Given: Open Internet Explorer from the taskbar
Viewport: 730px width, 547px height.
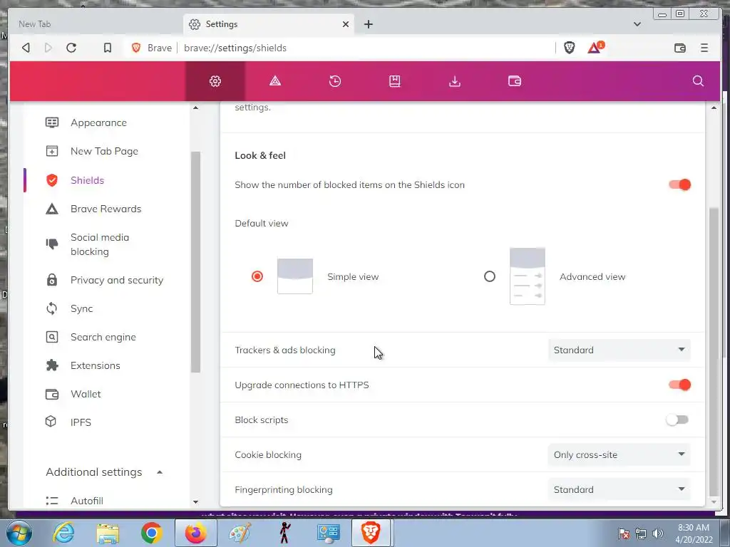Looking at the screenshot, I should (63, 533).
